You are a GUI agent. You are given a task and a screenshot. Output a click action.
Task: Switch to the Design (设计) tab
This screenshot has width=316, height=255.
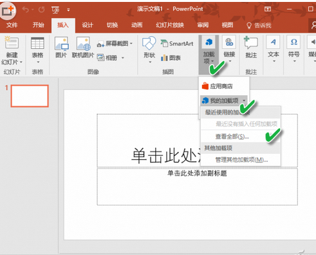[88, 25]
